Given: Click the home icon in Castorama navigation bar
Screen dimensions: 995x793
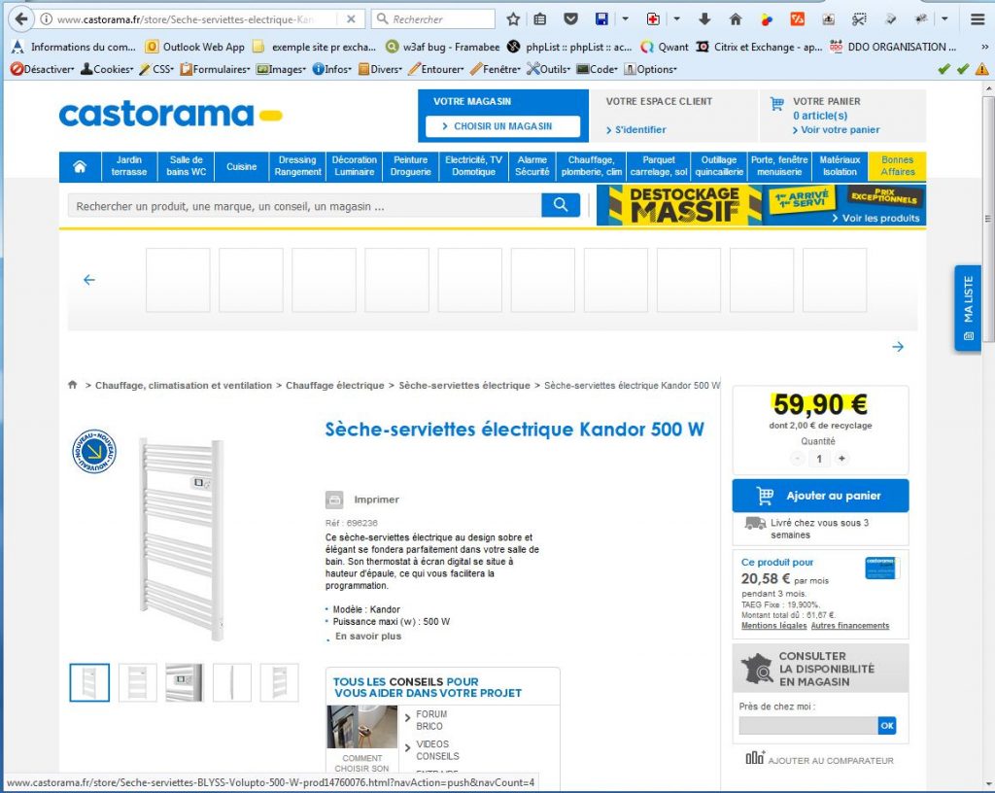Looking at the screenshot, I should click(79, 166).
